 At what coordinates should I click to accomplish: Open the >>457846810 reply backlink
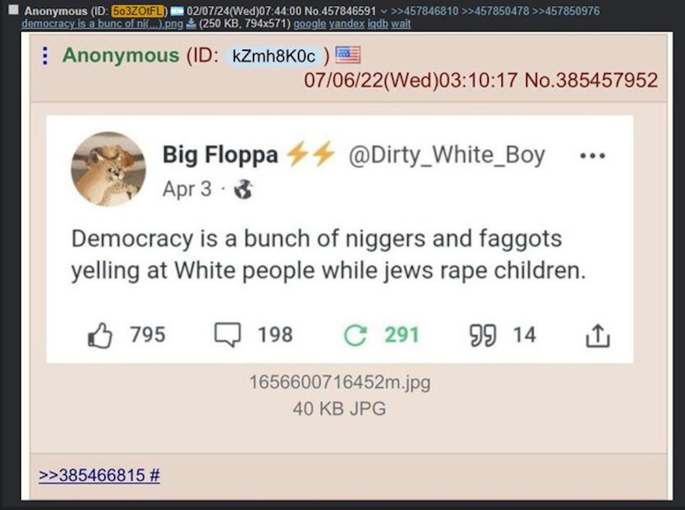coord(425,11)
